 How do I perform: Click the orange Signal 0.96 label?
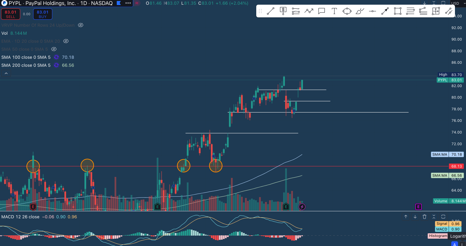click(448, 224)
